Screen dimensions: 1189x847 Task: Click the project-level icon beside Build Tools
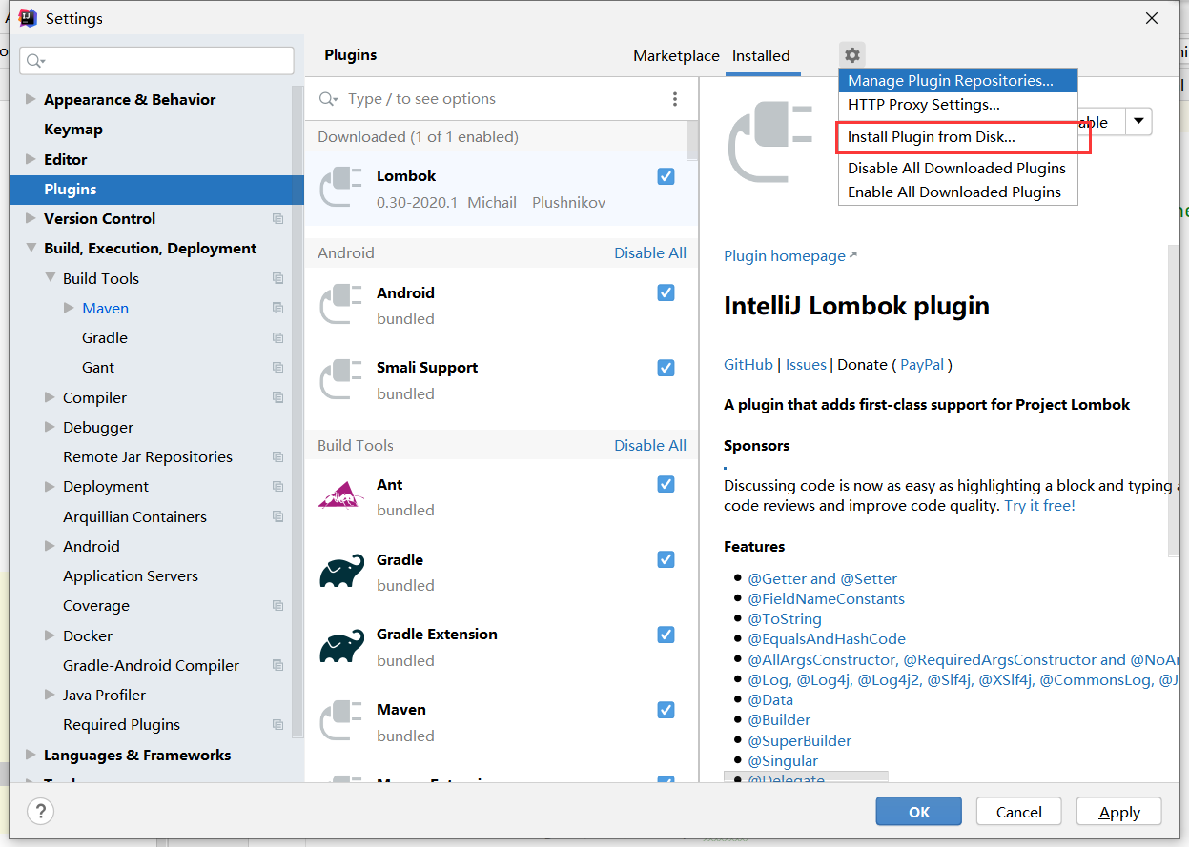tap(277, 278)
